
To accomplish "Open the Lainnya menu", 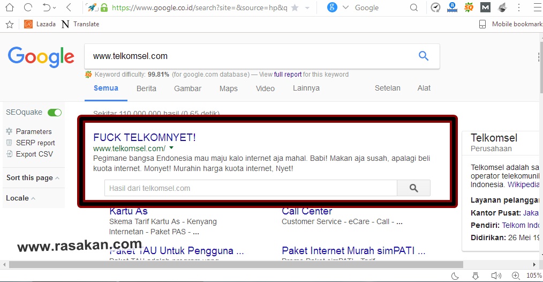I will (306, 88).
